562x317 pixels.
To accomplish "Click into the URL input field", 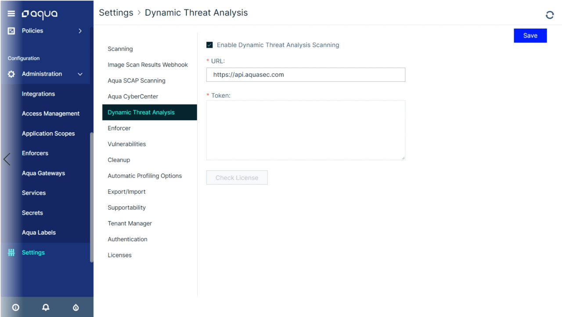I will (x=306, y=74).
